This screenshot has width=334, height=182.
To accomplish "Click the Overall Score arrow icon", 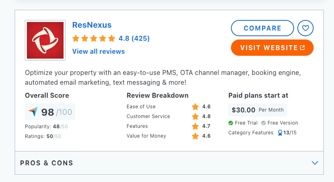I will tap(33, 112).
